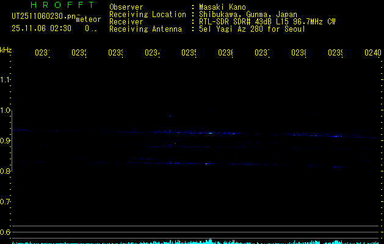Click the 0.6 kHz axis tick label

[5, 232]
